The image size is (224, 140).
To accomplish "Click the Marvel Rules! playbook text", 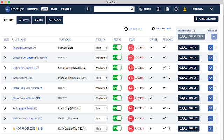I will [x=65, y=48].
